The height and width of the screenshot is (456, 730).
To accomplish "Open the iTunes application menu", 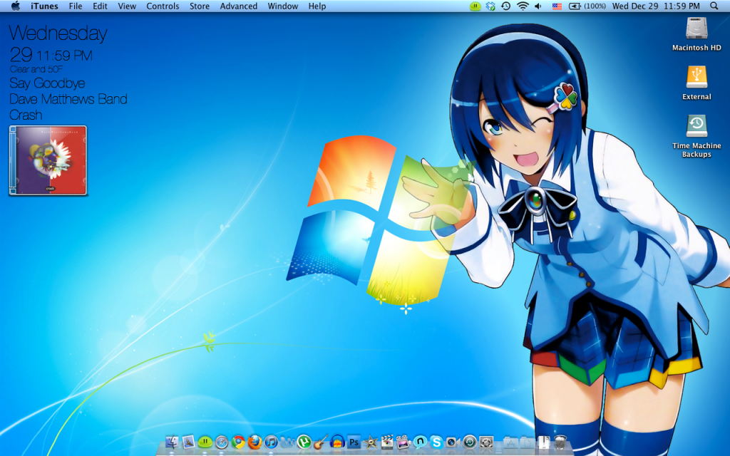I will point(45,6).
